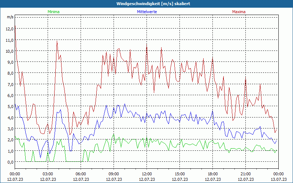Click the chart title 'Windgeschwindigkeit [m/s] skaliert'
This screenshot has height=183, width=293.
pos(153,4)
